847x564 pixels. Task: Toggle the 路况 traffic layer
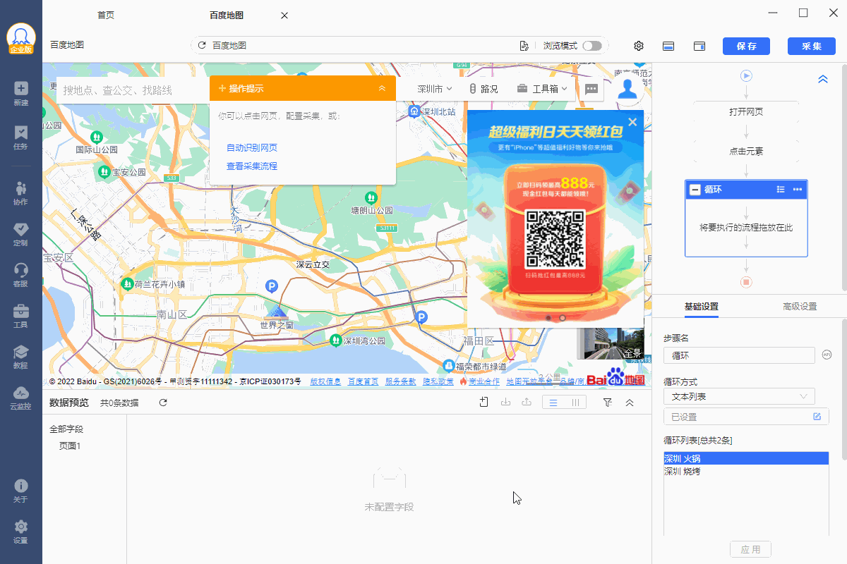click(x=483, y=89)
